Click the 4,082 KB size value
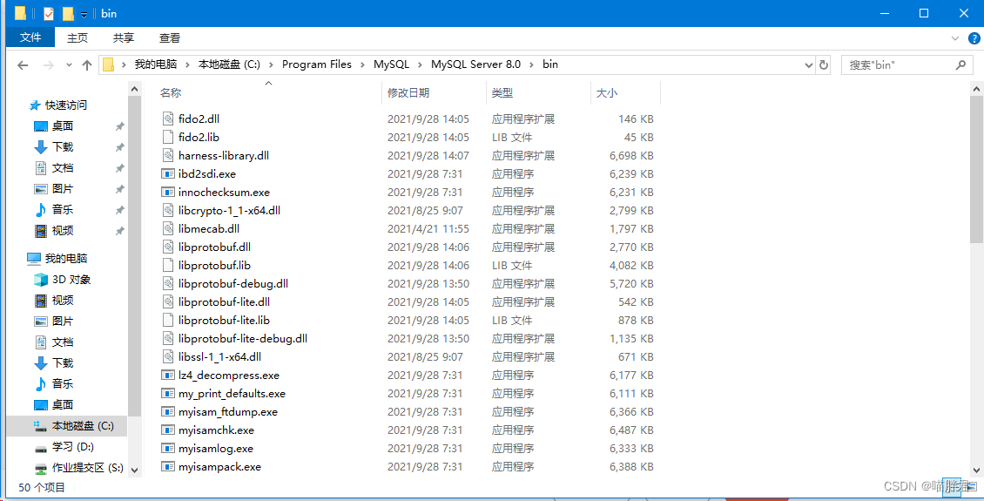This screenshot has height=501, width=984. coord(631,266)
